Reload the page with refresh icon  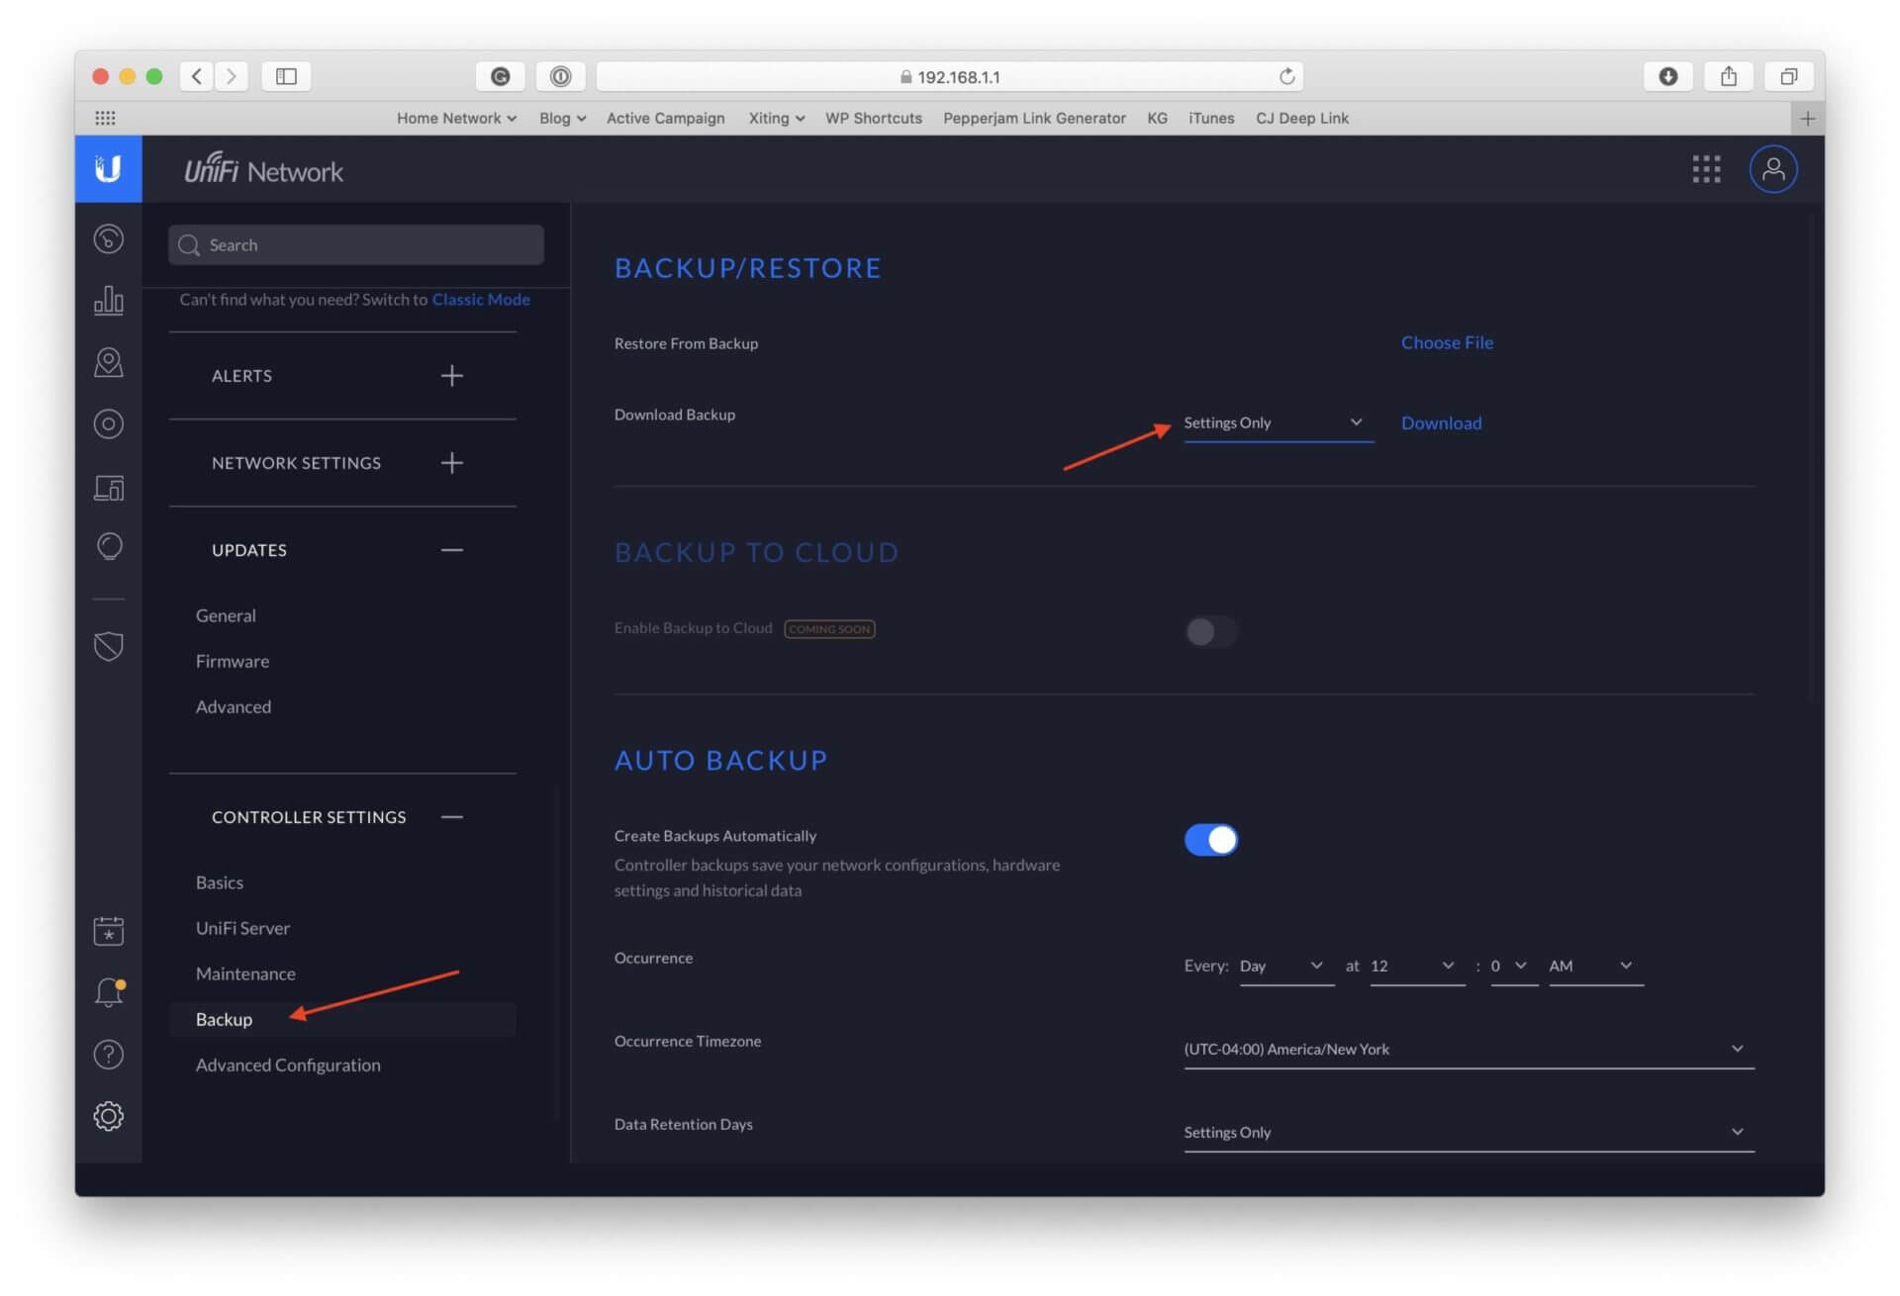[x=1286, y=76]
